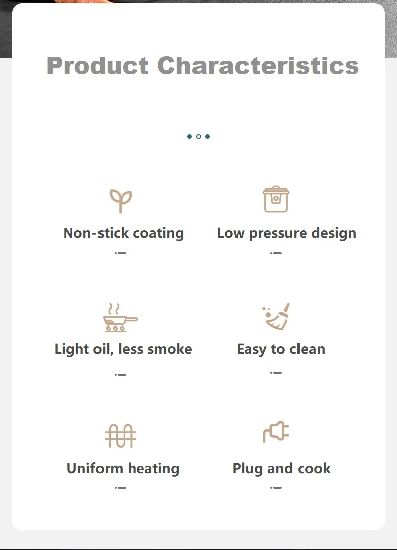
Task: Select the hollow middle pagination dot
Action: [x=198, y=136]
